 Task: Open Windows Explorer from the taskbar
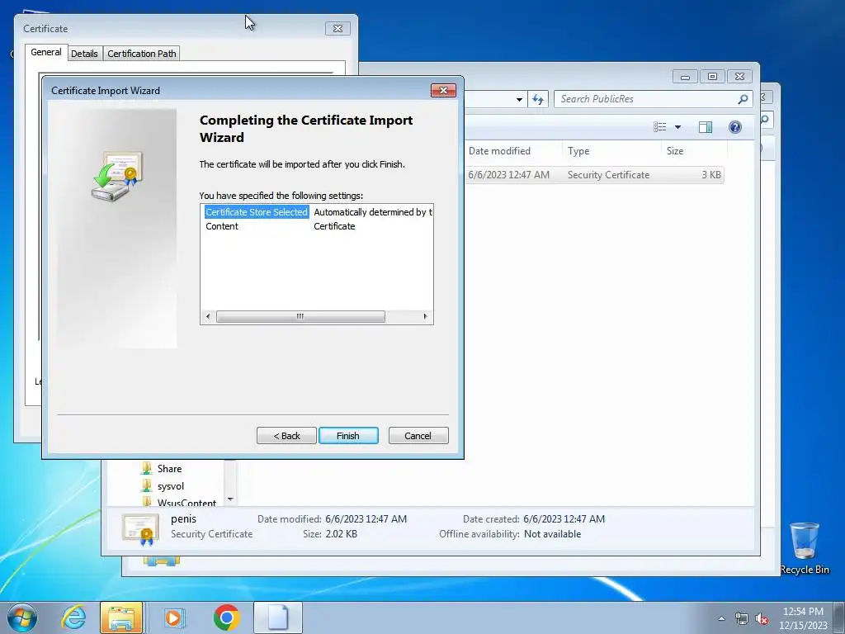pyautogui.click(x=121, y=617)
